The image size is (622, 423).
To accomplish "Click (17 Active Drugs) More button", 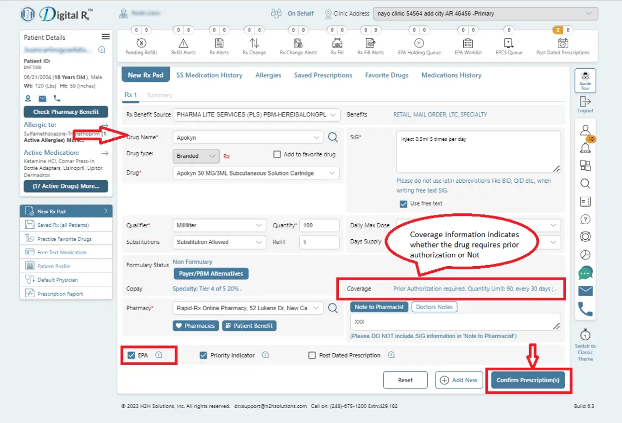I will point(66,186).
